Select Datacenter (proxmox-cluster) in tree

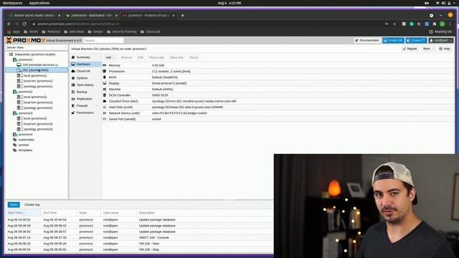pyautogui.click(x=35, y=54)
